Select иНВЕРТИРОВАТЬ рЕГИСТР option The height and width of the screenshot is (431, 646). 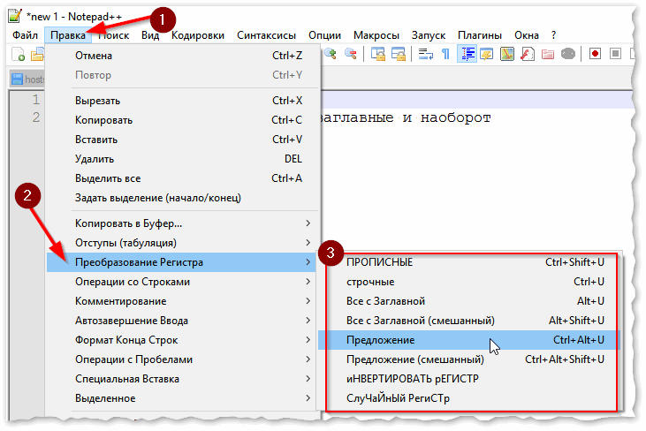469,379
